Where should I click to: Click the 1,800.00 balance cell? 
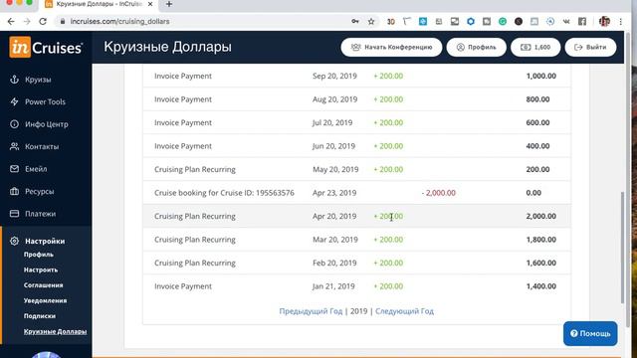[x=540, y=240]
